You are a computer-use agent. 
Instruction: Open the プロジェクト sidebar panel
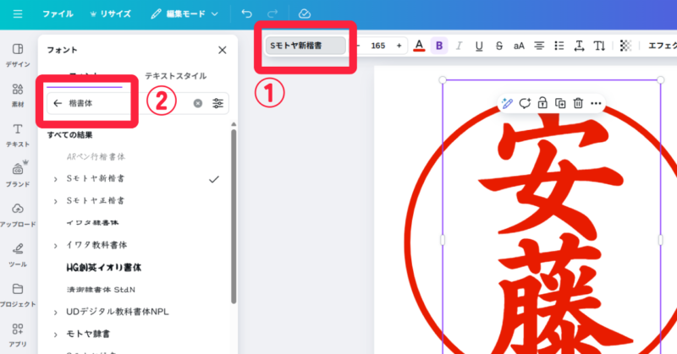coord(18,295)
